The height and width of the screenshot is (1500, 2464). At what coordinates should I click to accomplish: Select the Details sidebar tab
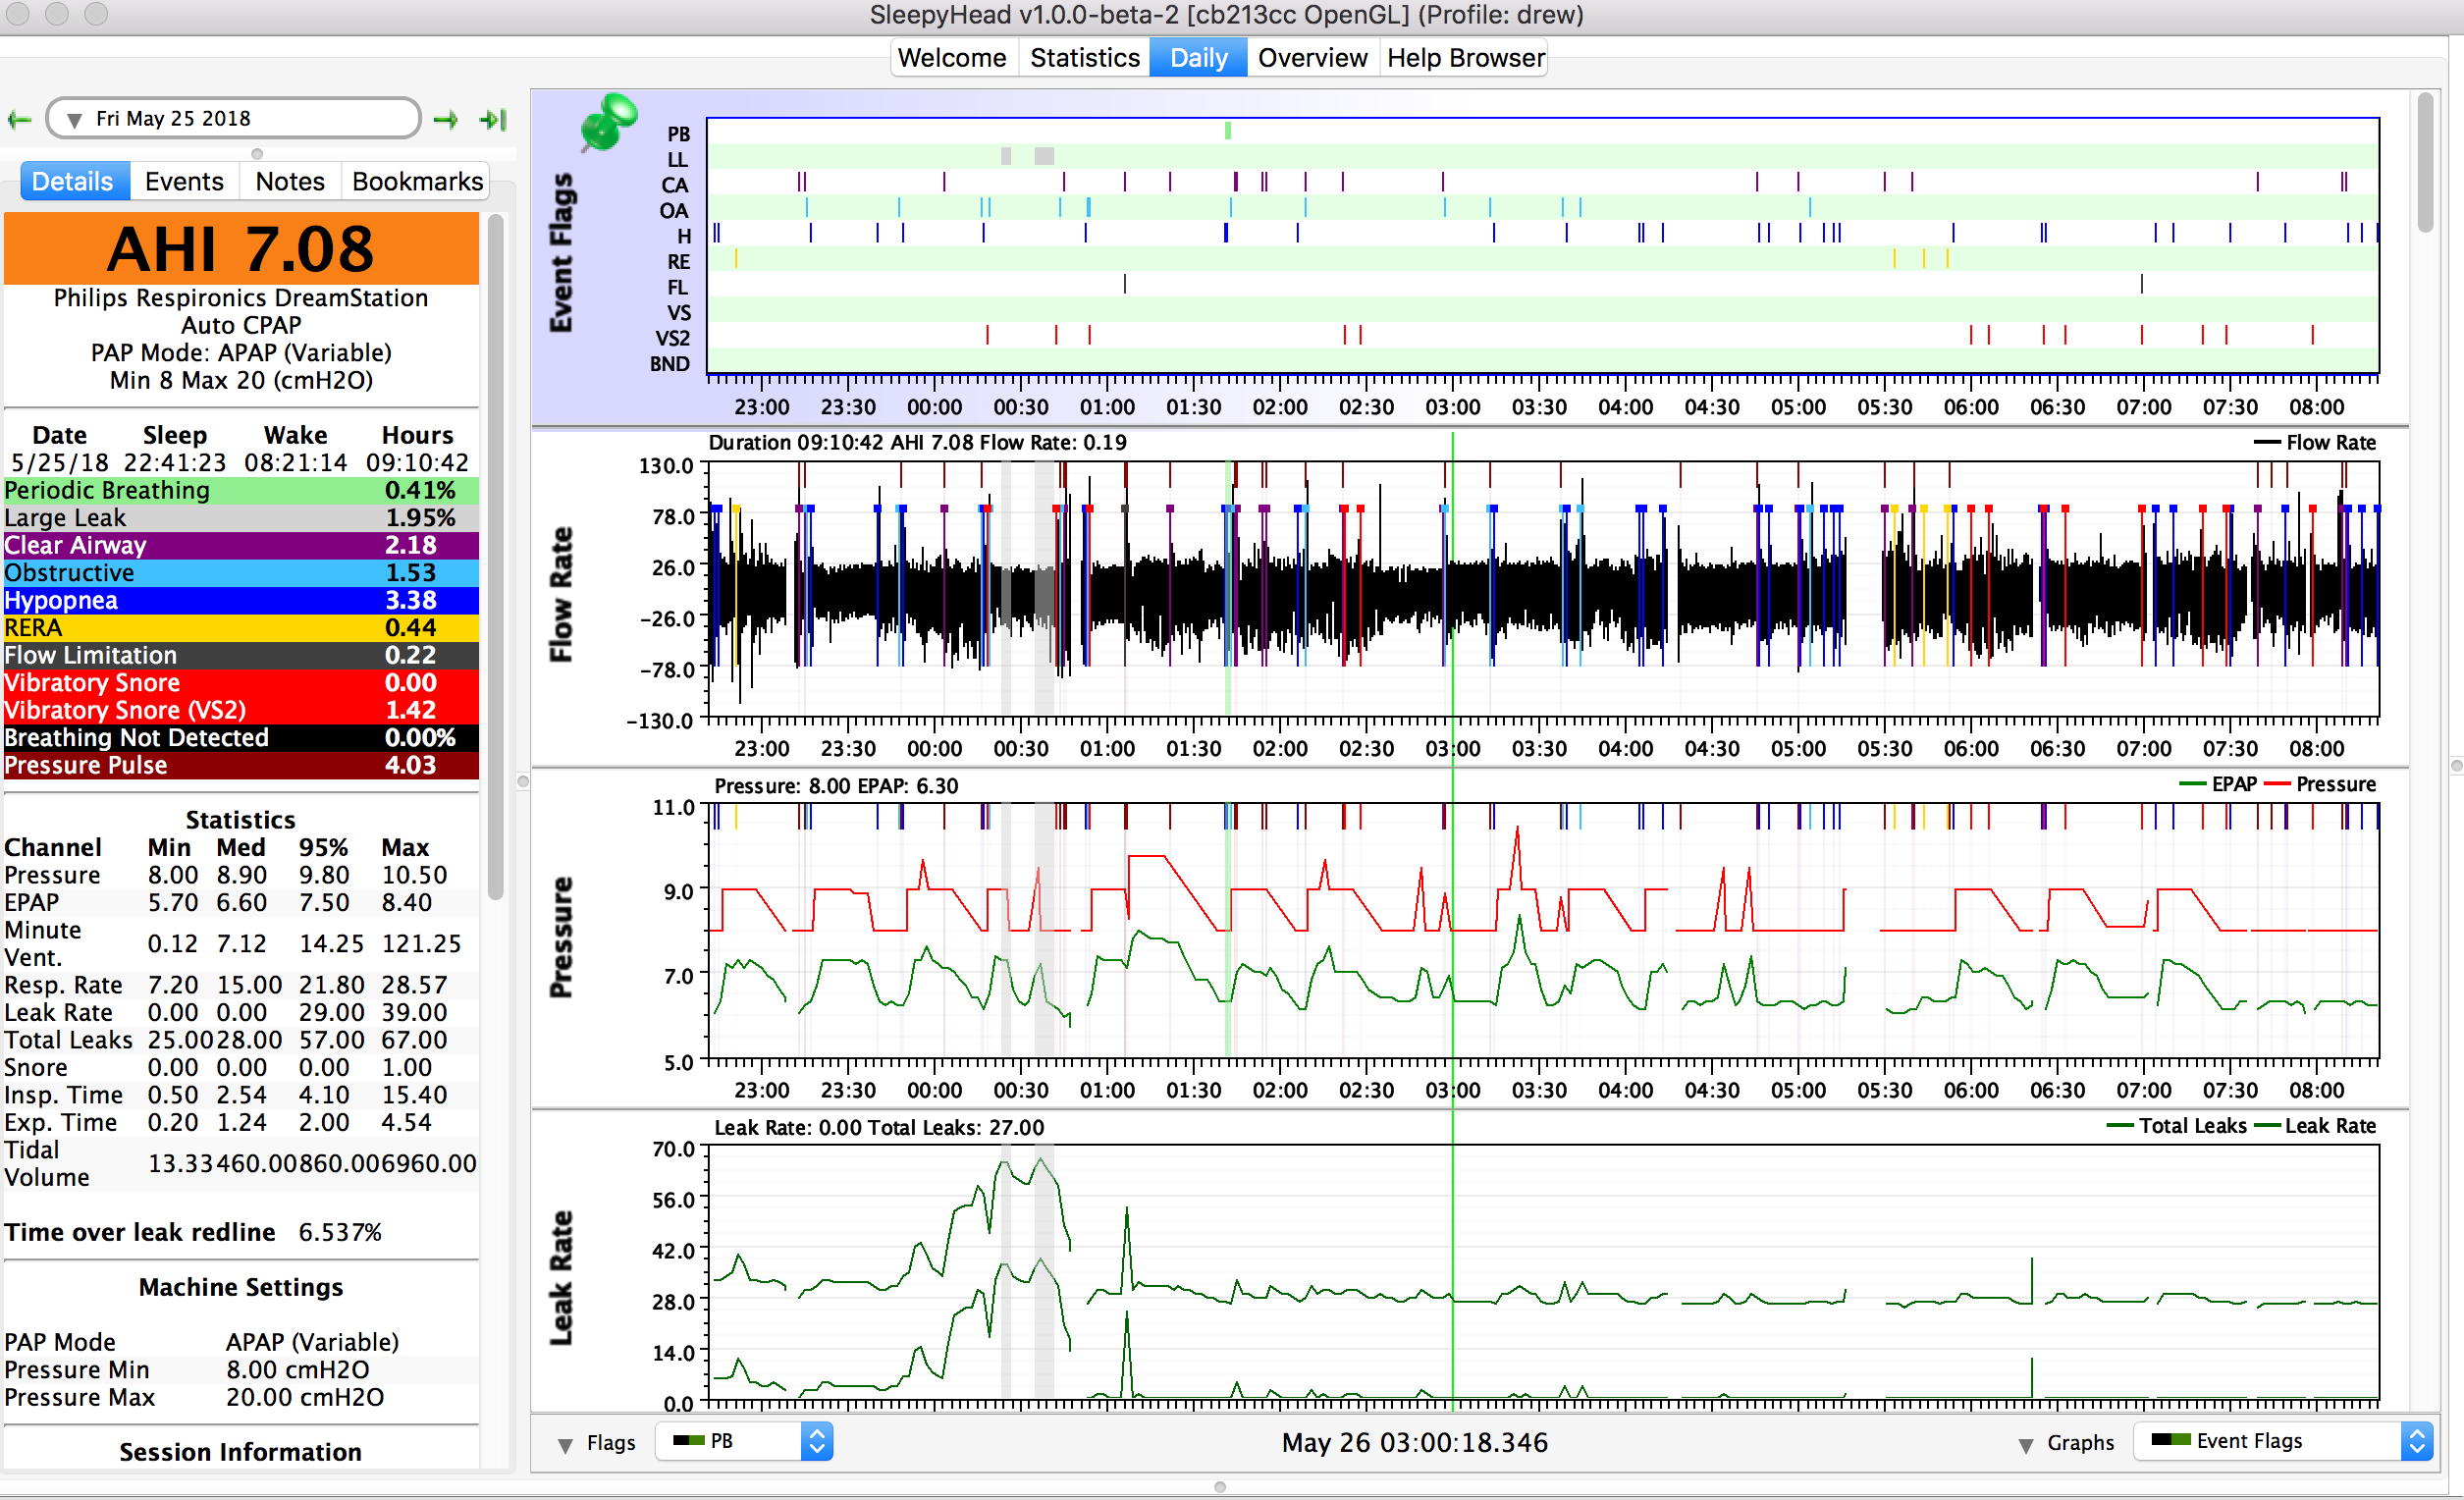click(74, 181)
